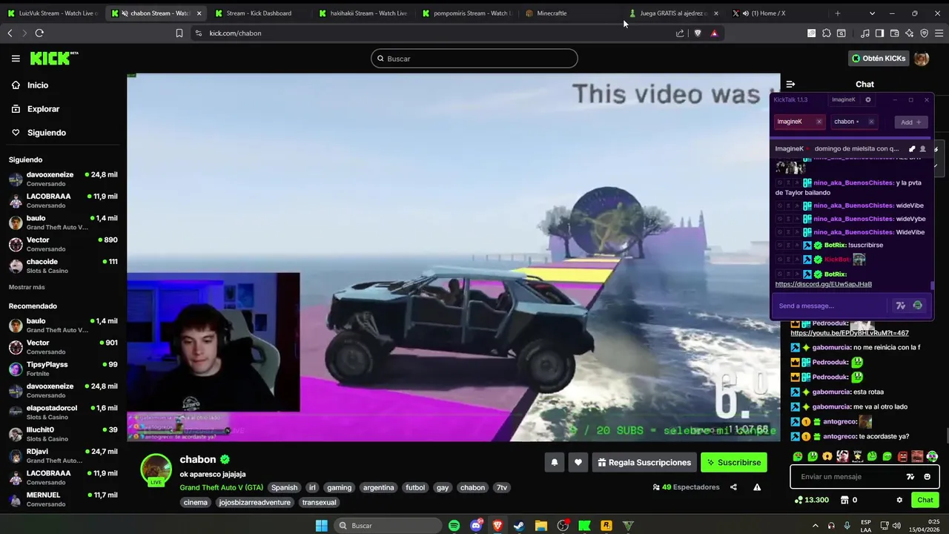Open the Kick hamburger menu

pyautogui.click(x=16, y=59)
